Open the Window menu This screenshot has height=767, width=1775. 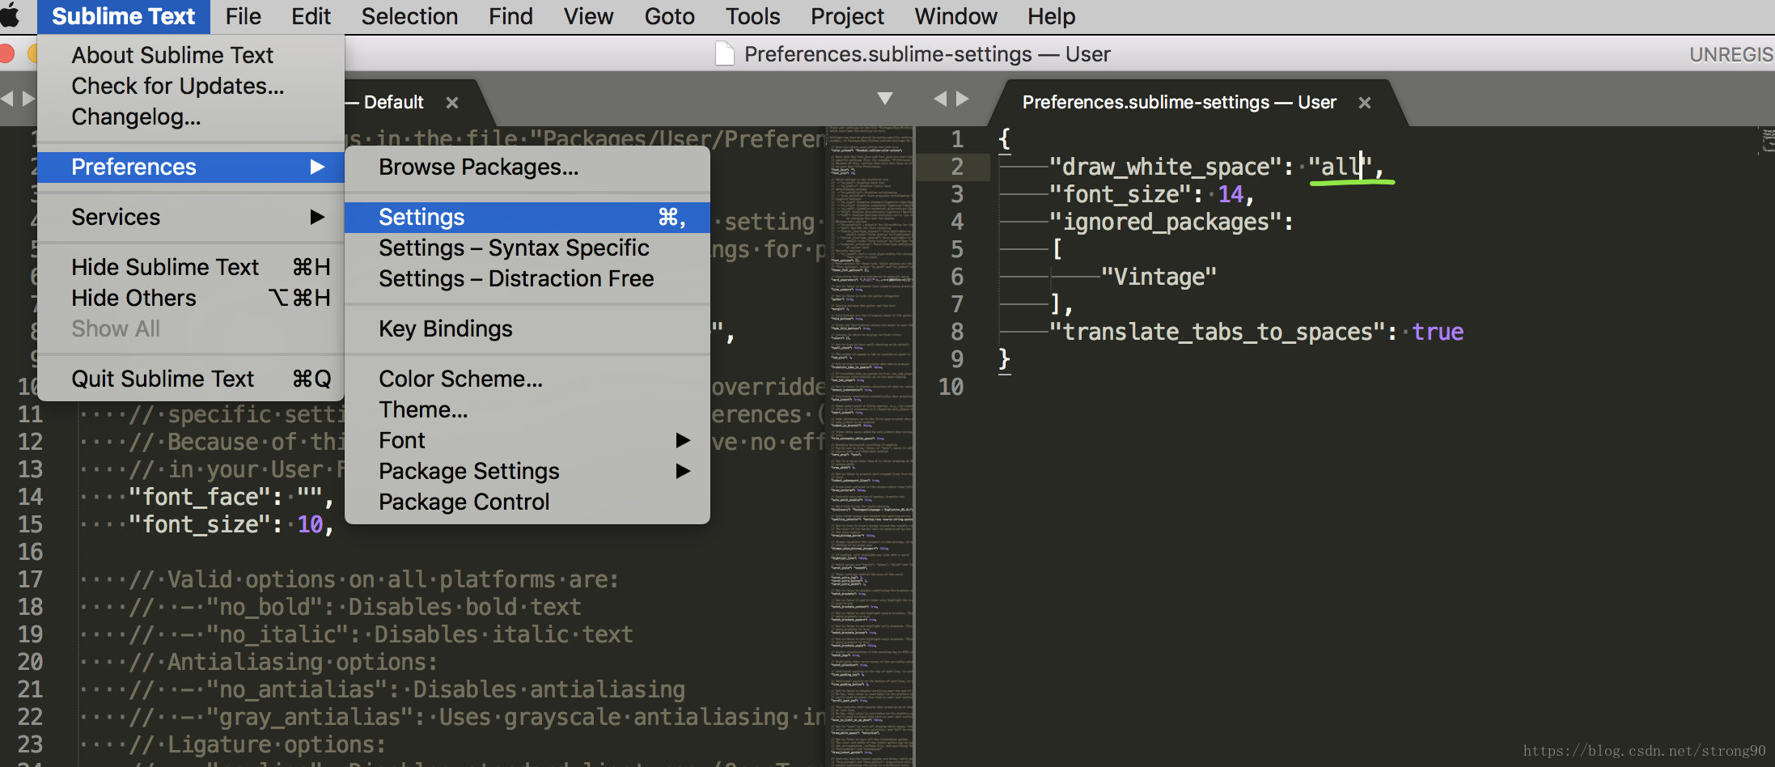[x=955, y=16]
